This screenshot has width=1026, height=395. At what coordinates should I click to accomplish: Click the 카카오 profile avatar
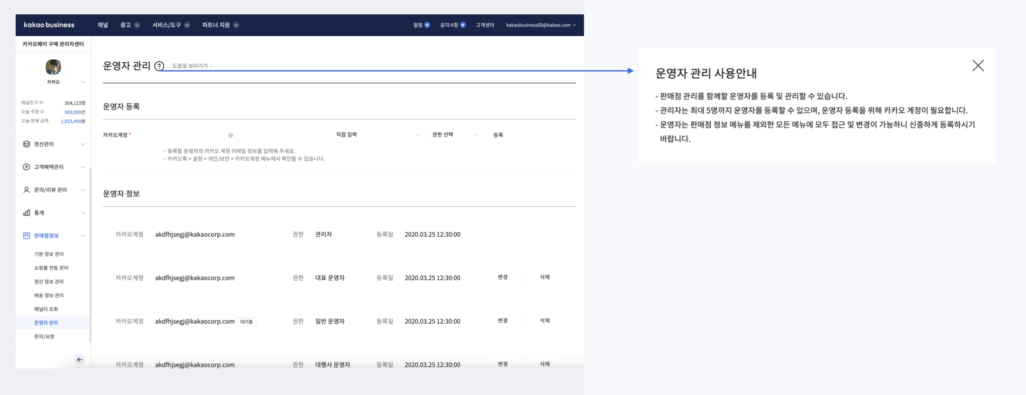(53, 67)
